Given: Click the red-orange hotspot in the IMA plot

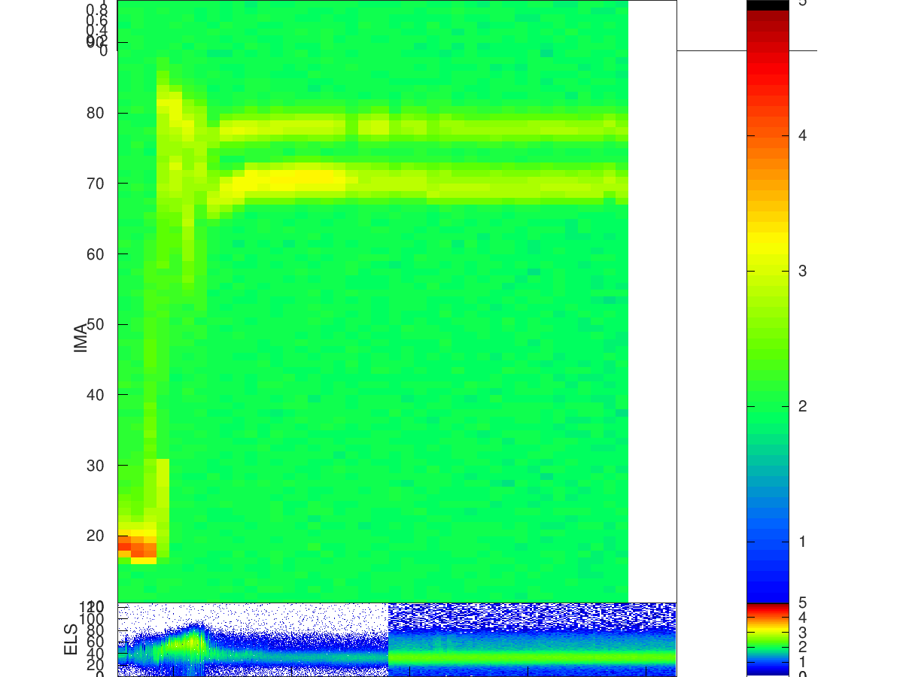Looking at the screenshot, I should pyautogui.click(x=137, y=547).
